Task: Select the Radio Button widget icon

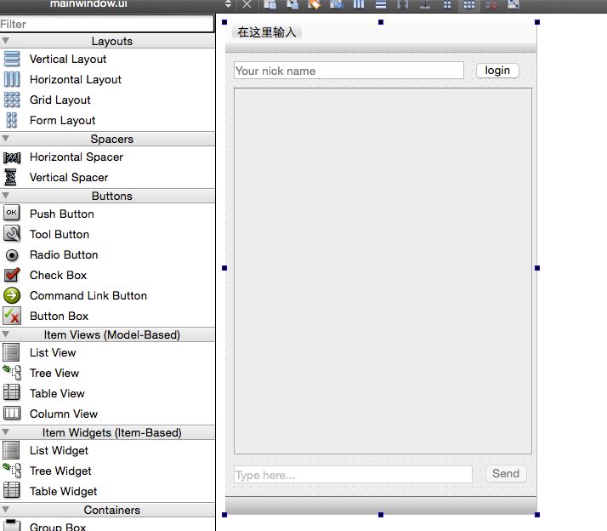Action: (x=12, y=255)
